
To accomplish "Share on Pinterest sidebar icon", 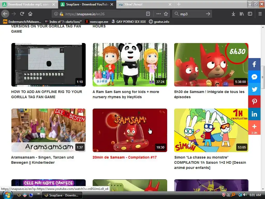I will [x=254, y=102].
